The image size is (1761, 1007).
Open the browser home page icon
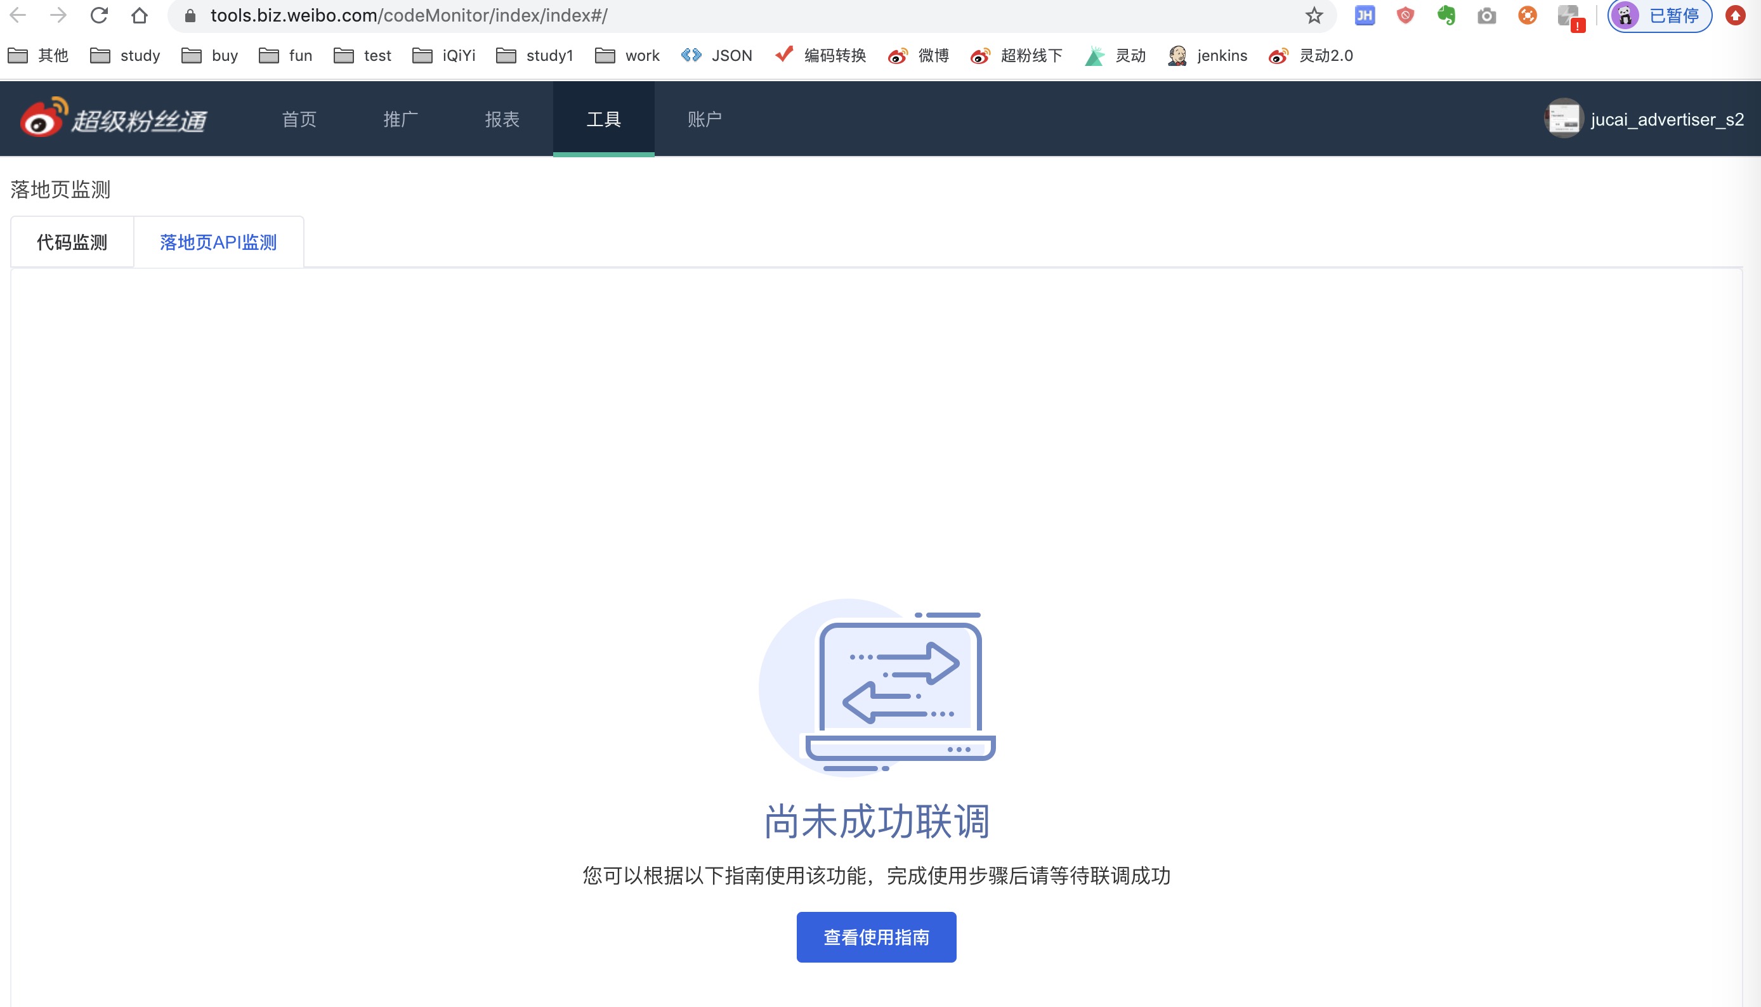point(140,15)
